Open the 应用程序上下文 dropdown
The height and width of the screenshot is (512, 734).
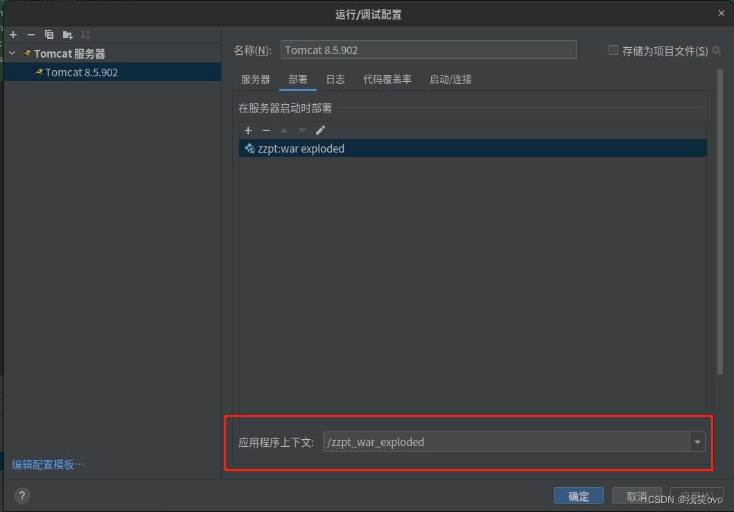point(697,441)
